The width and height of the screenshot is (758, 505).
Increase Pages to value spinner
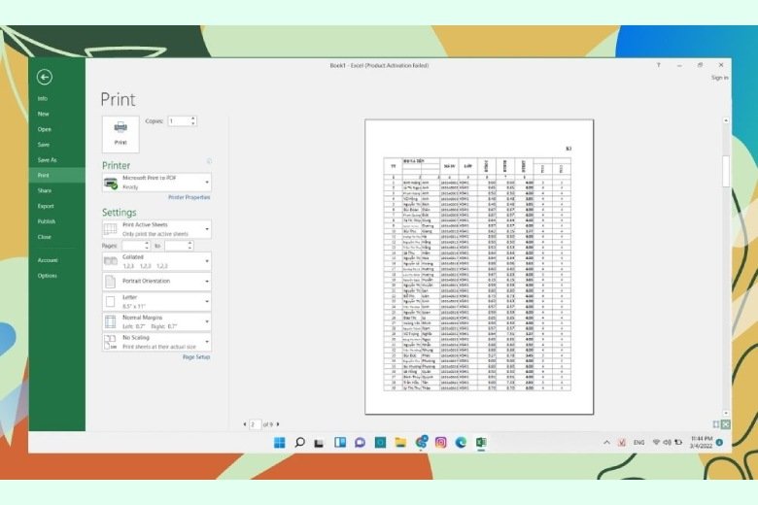click(x=189, y=244)
